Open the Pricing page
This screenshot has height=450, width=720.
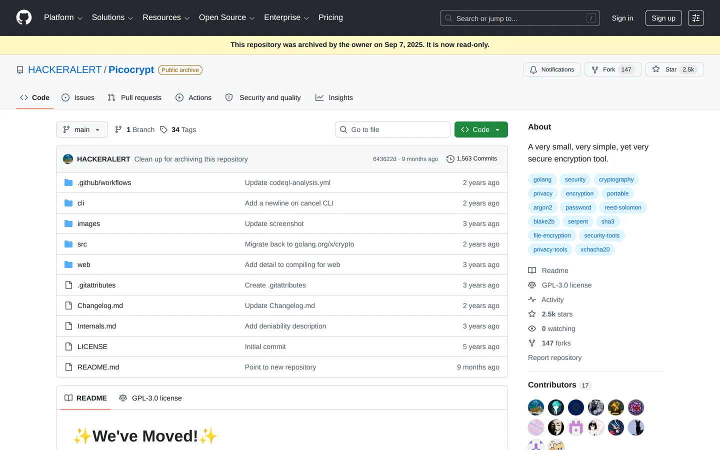(x=331, y=17)
